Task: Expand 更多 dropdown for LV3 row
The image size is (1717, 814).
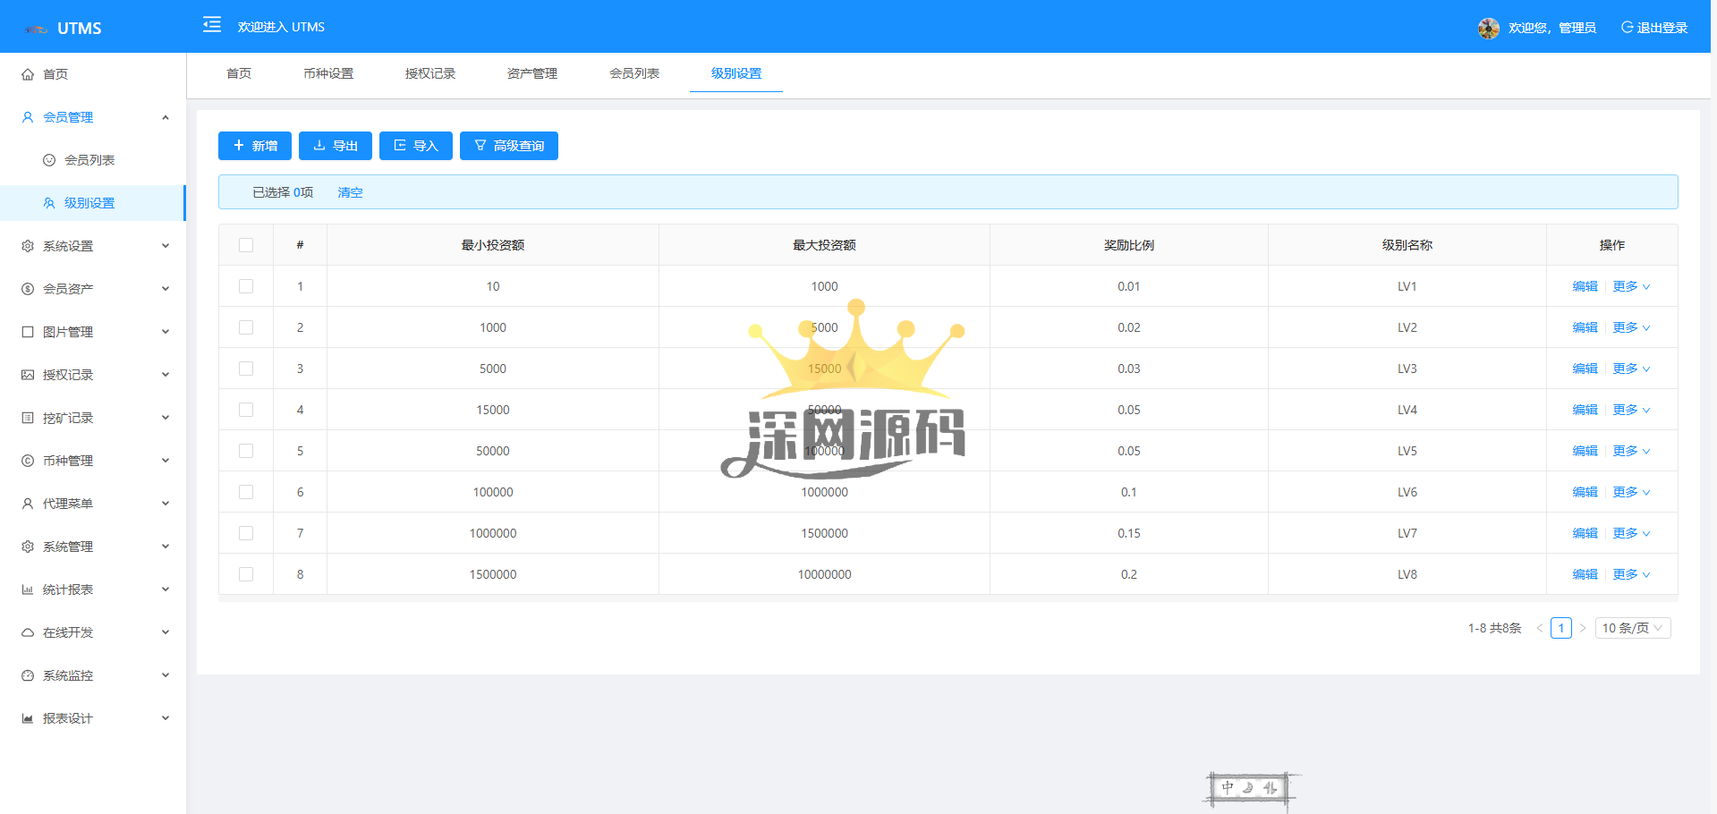Action: pyautogui.click(x=1631, y=369)
